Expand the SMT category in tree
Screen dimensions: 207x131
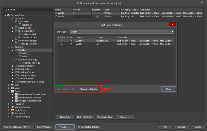[x=9, y=85]
